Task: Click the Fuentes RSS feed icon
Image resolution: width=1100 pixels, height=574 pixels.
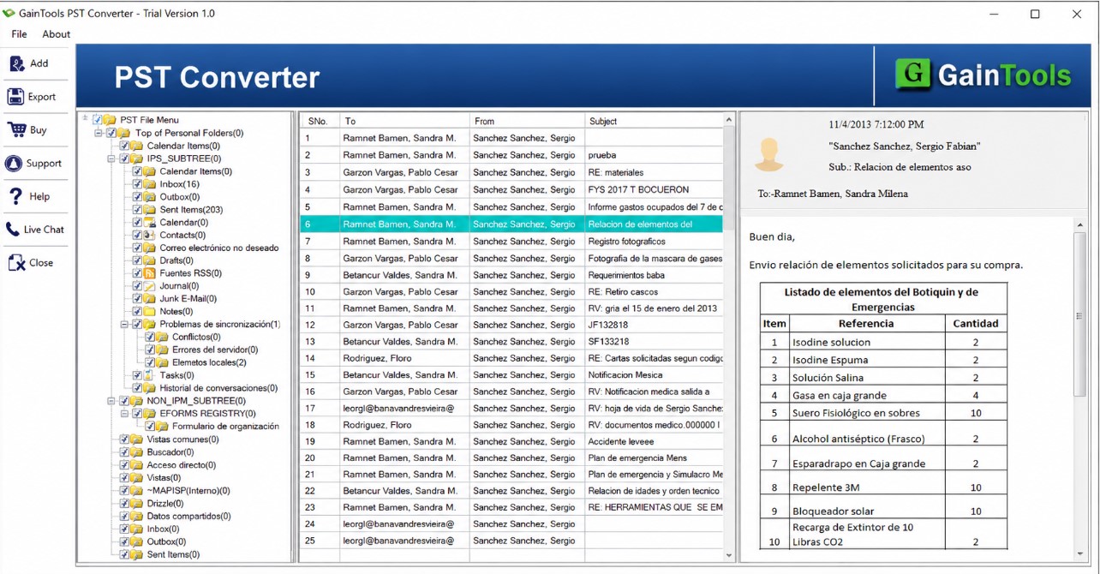Action: tap(150, 273)
